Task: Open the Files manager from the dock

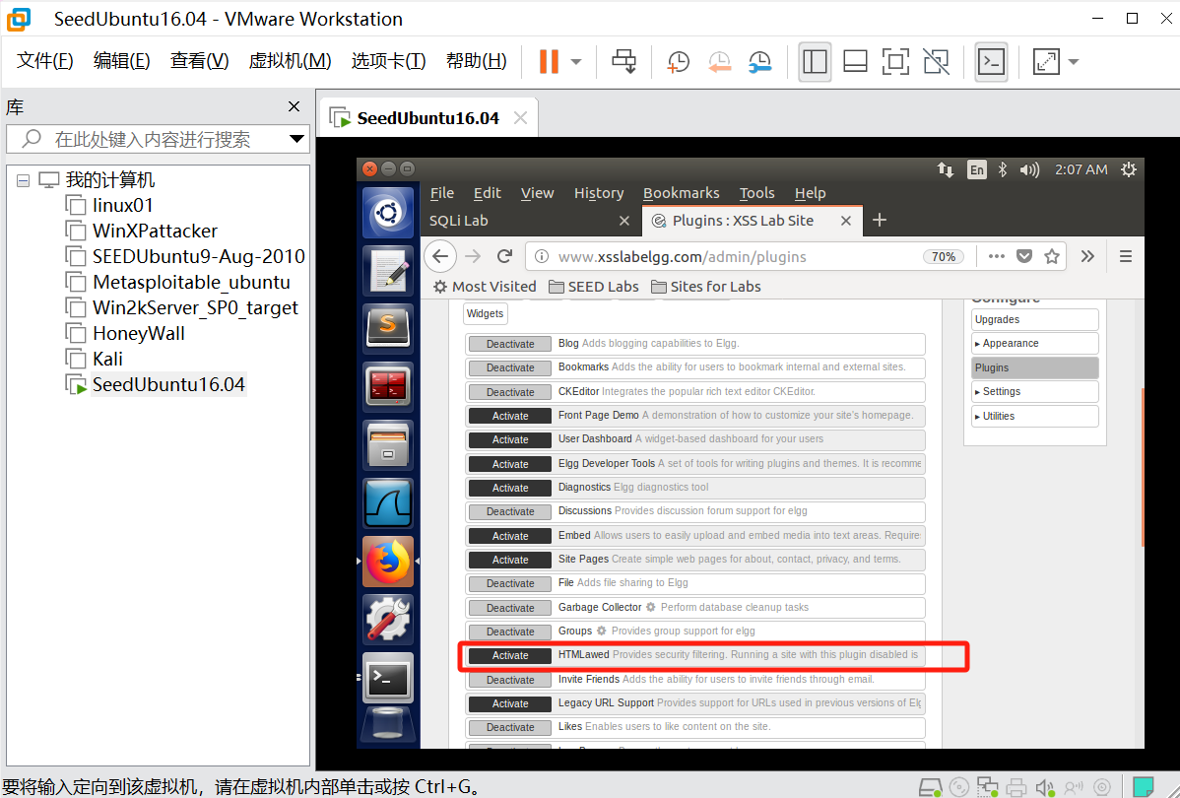Action: [x=388, y=445]
